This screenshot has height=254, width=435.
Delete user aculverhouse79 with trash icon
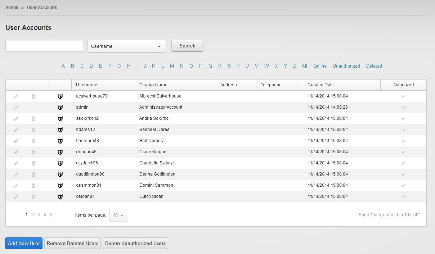[x=33, y=96]
